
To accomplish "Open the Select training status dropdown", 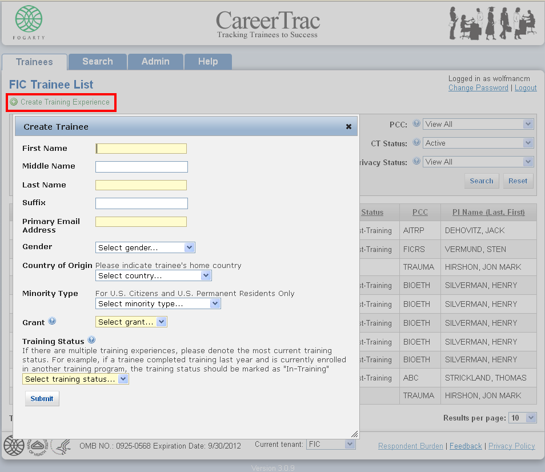I will (x=75, y=379).
